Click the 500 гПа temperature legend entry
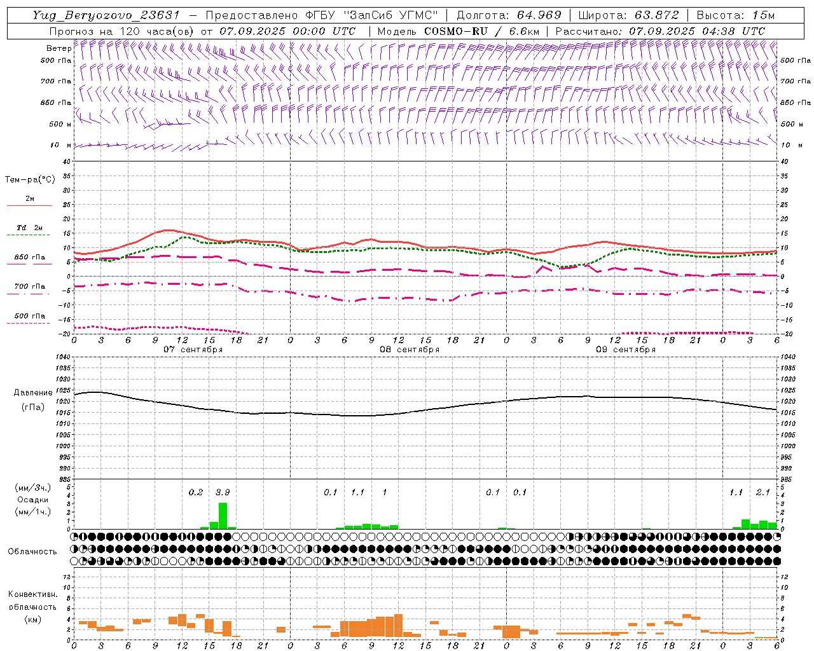This screenshot has width=814, height=651. 30,316
